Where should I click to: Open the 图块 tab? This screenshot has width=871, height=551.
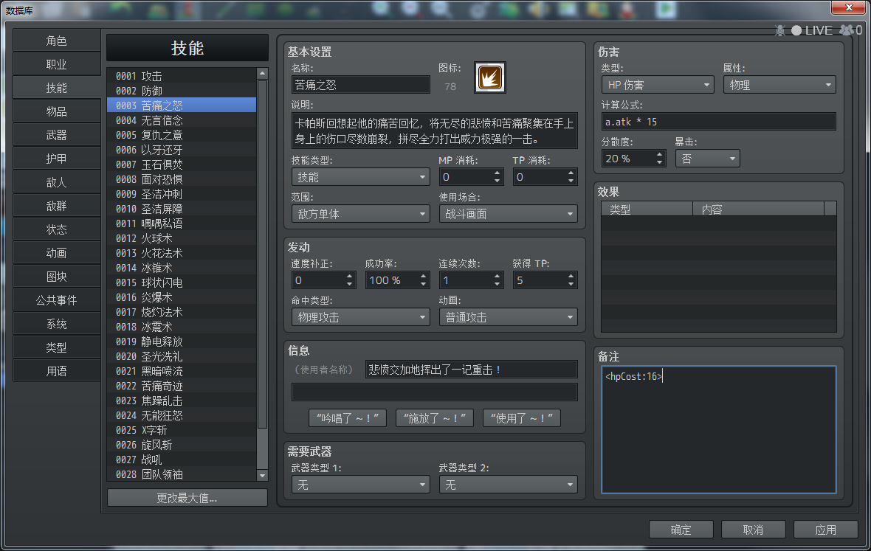[56, 277]
